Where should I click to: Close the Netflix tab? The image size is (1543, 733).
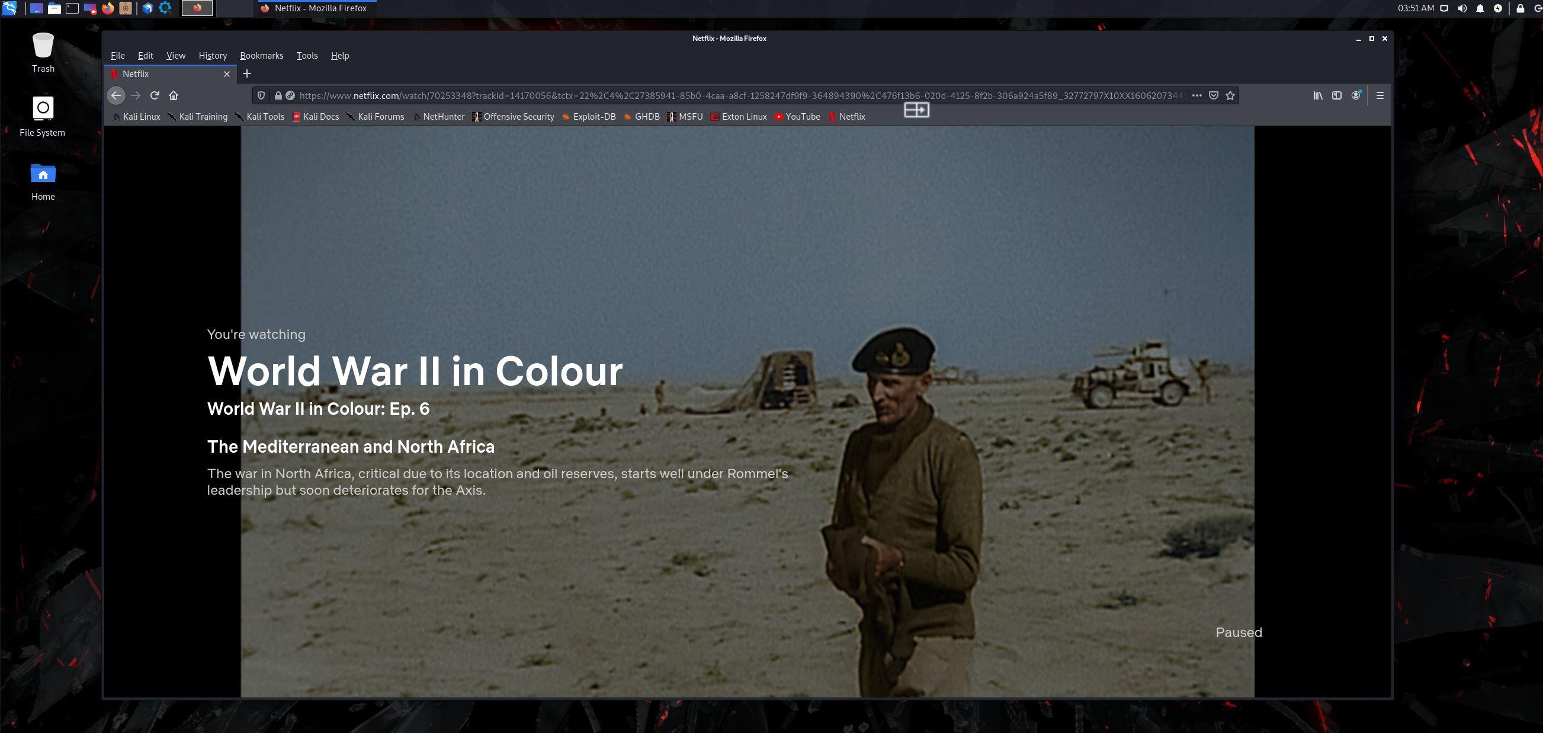[x=226, y=74]
